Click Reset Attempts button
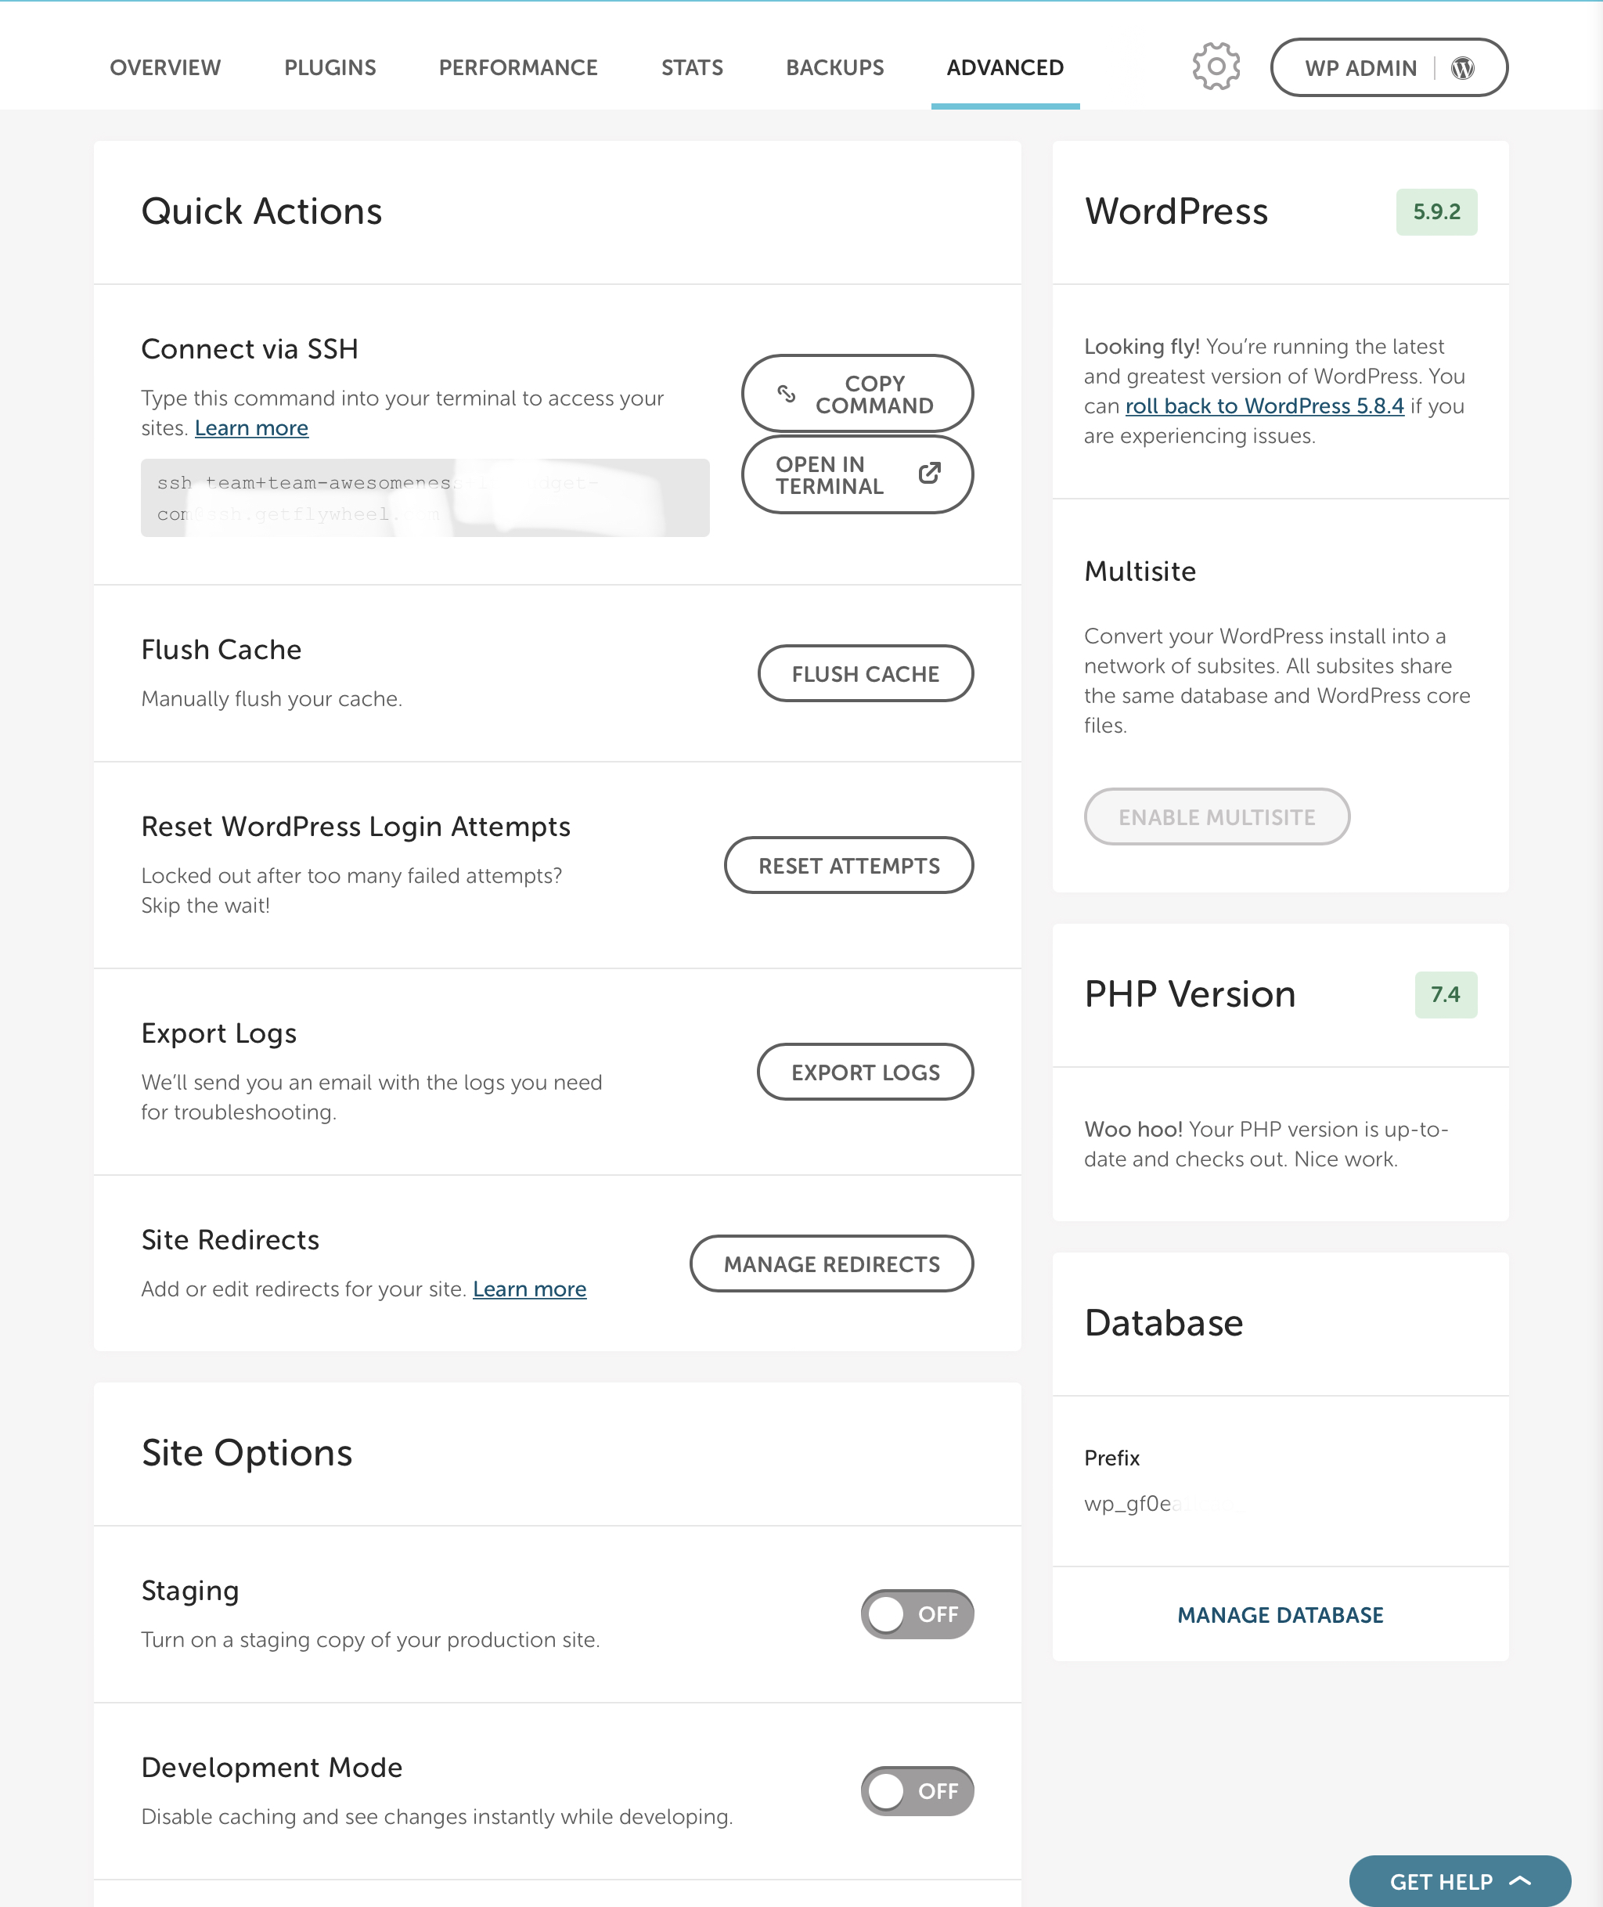 pos(848,865)
